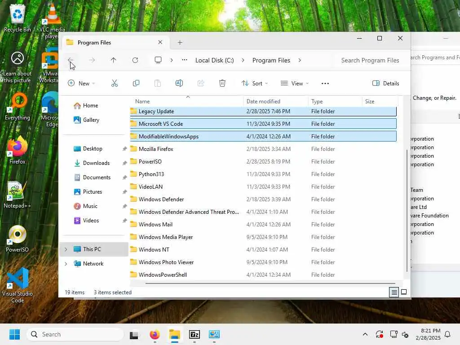Expand chevron after Program Files breadcrumb
Viewport: 460px width, 345px height.
pos(300,60)
